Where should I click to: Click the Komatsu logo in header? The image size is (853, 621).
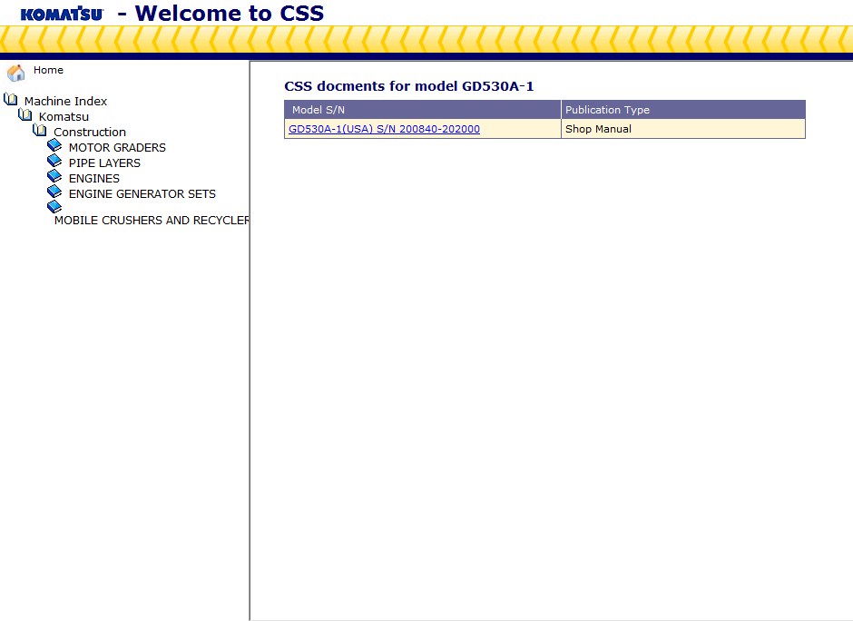coord(62,14)
